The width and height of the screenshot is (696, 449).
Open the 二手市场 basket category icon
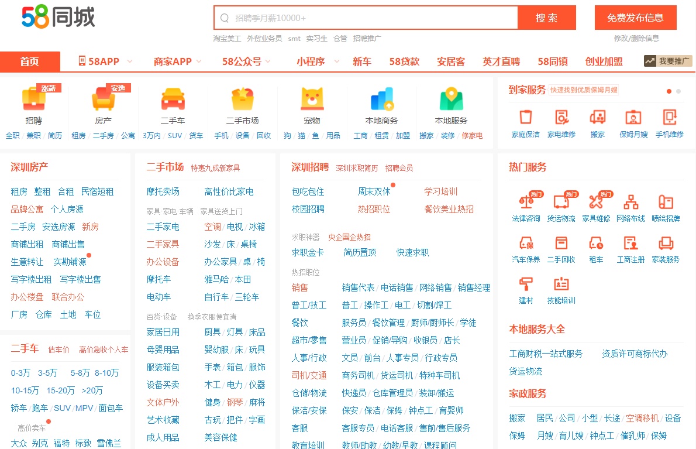[242, 100]
